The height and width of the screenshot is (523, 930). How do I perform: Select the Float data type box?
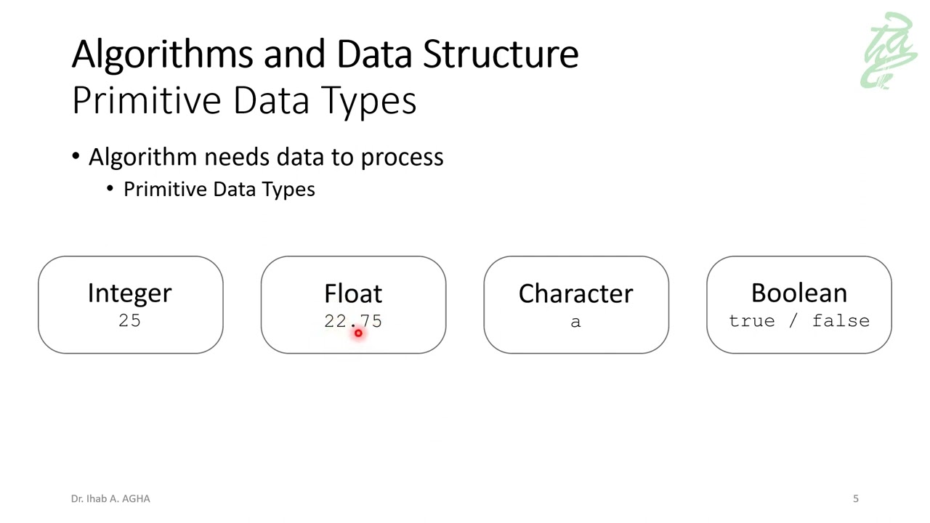coord(353,305)
